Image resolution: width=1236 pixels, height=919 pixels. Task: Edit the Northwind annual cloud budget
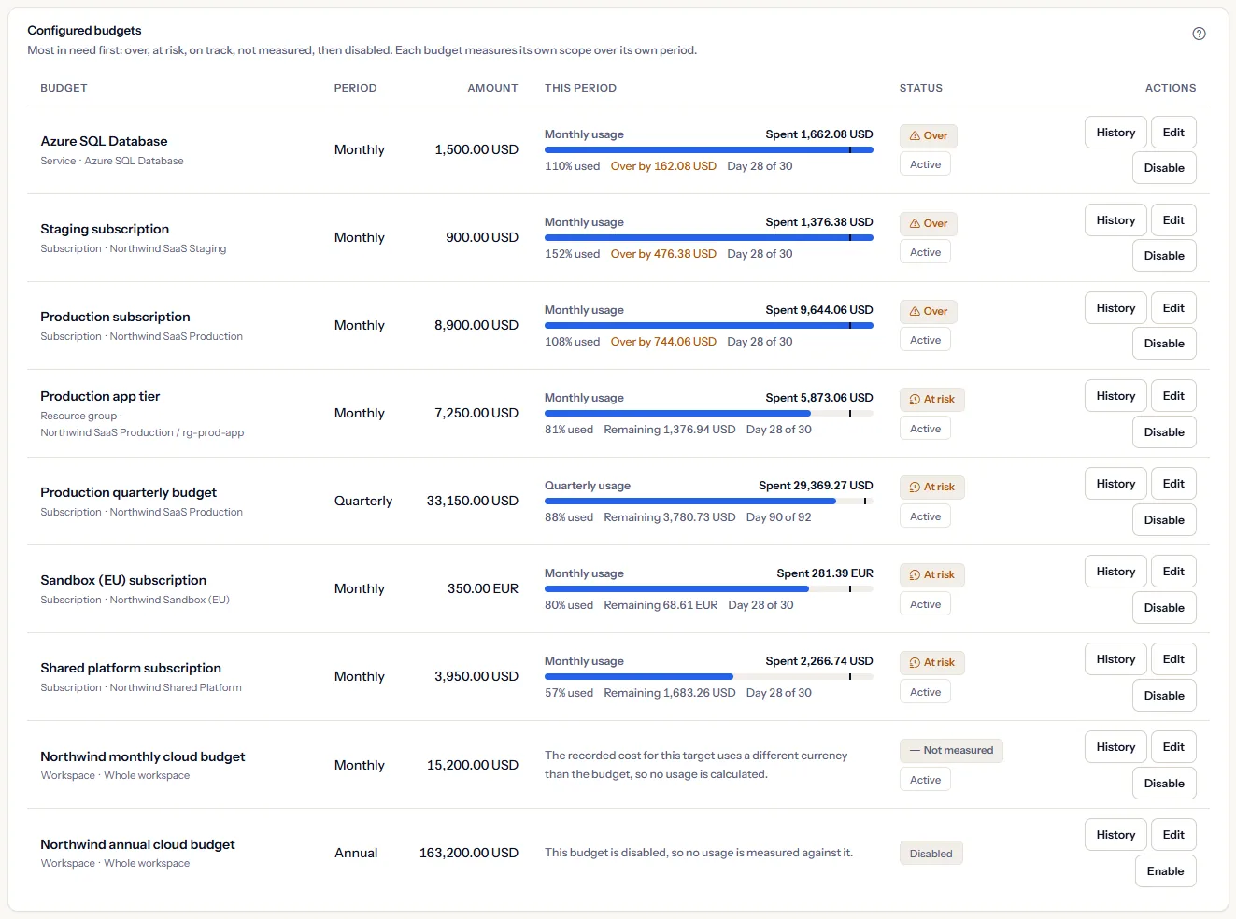point(1173,835)
